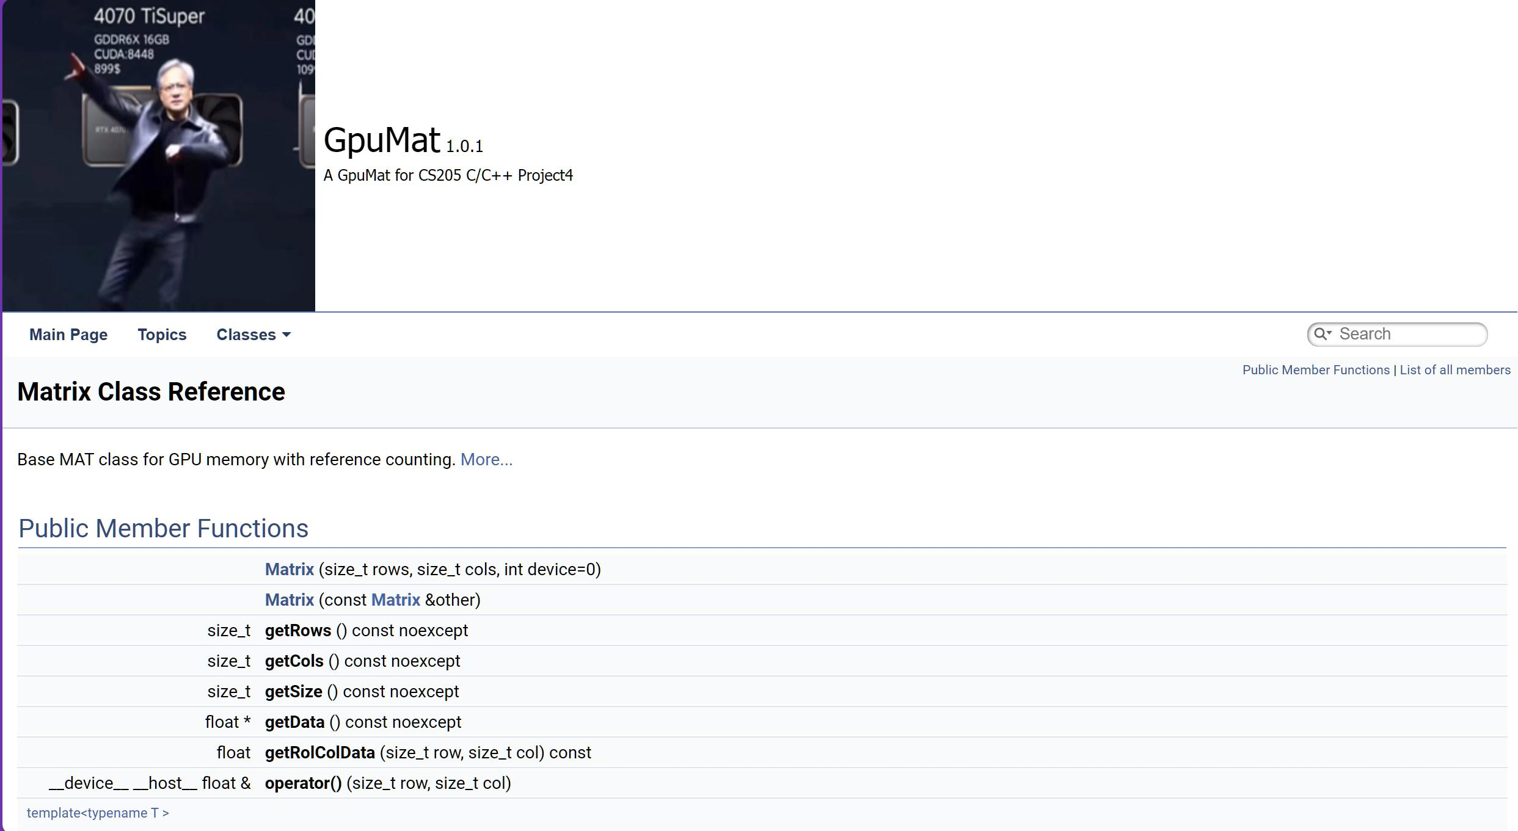Click the search magnifier icon

coord(1323,334)
